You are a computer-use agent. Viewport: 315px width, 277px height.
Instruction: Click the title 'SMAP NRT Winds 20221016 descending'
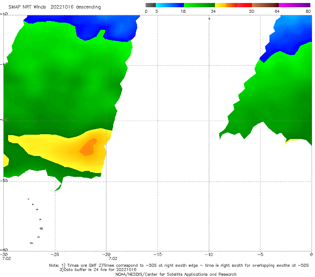tap(54, 7)
